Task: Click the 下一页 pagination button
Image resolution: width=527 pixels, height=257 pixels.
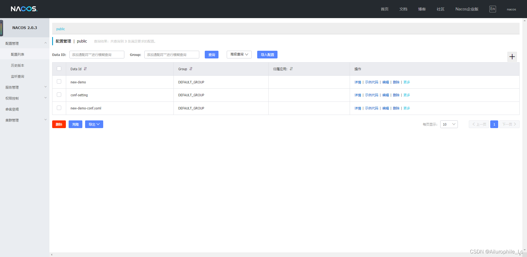Action: (x=509, y=124)
